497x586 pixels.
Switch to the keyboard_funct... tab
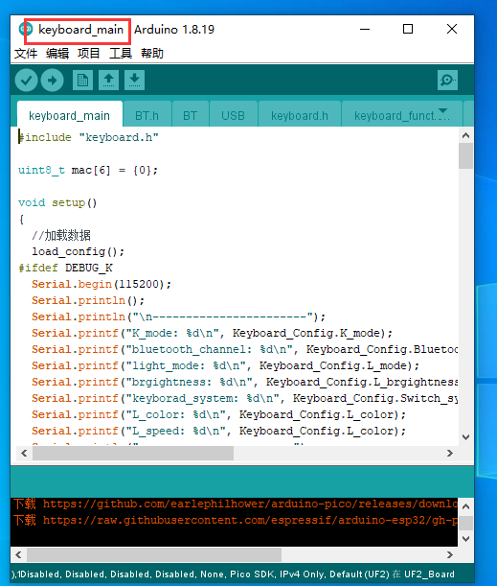[402, 115]
